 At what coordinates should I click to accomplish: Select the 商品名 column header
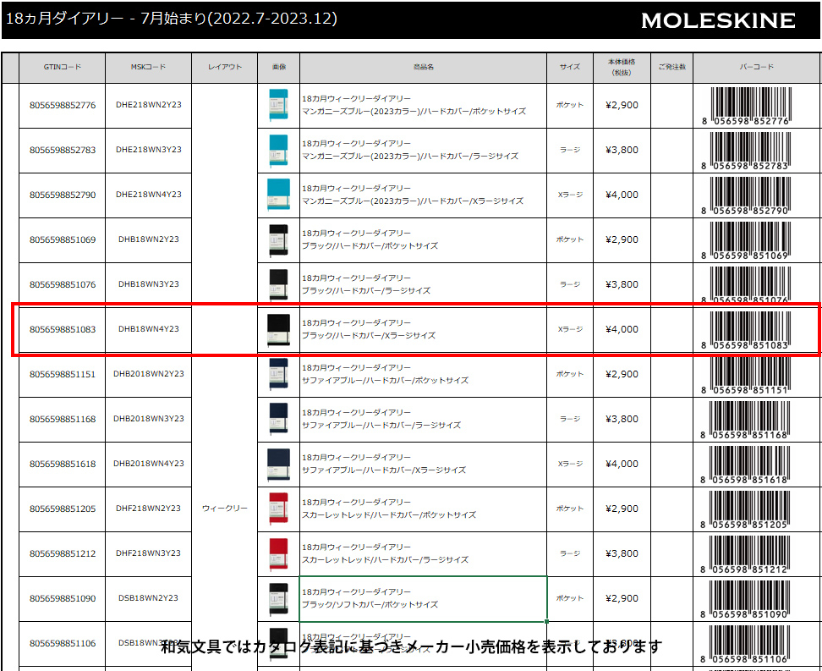(423, 67)
